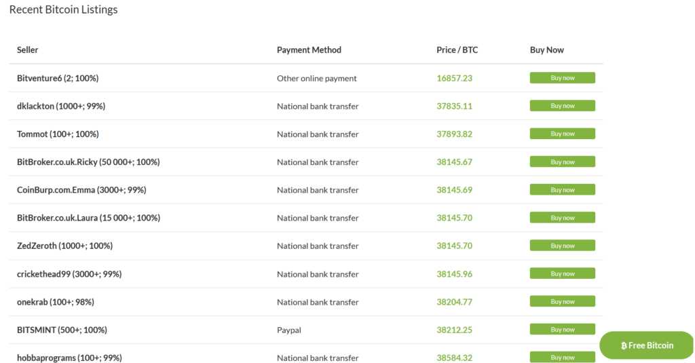Click the Price / BTC column header
The width and height of the screenshot is (695, 363).
pos(457,50)
